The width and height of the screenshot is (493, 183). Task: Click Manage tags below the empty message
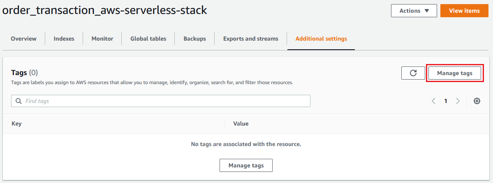[246, 165]
